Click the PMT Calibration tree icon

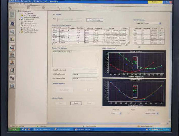click(x=22, y=13)
